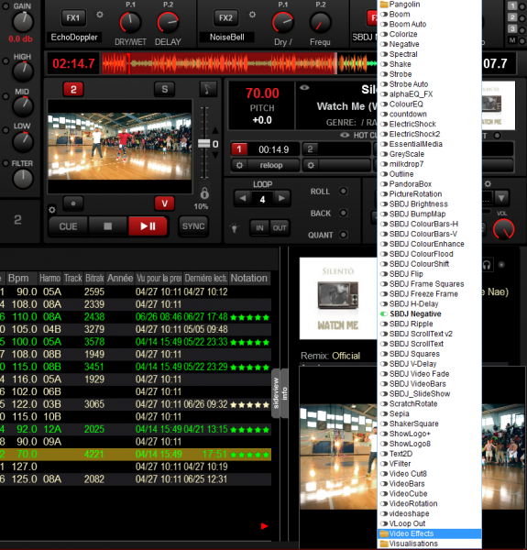Toggle eye icon beside track title

click(304, 88)
